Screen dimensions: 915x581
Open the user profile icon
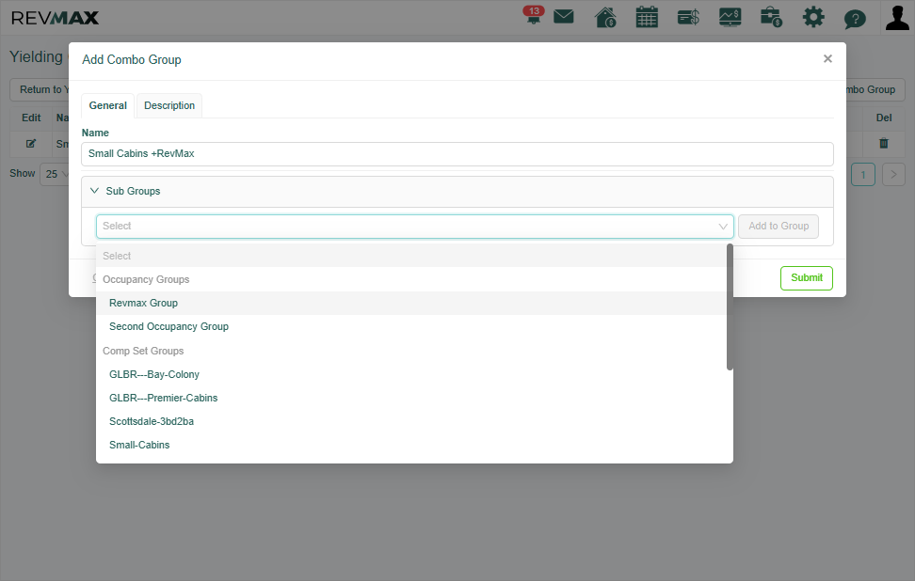pos(897,17)
